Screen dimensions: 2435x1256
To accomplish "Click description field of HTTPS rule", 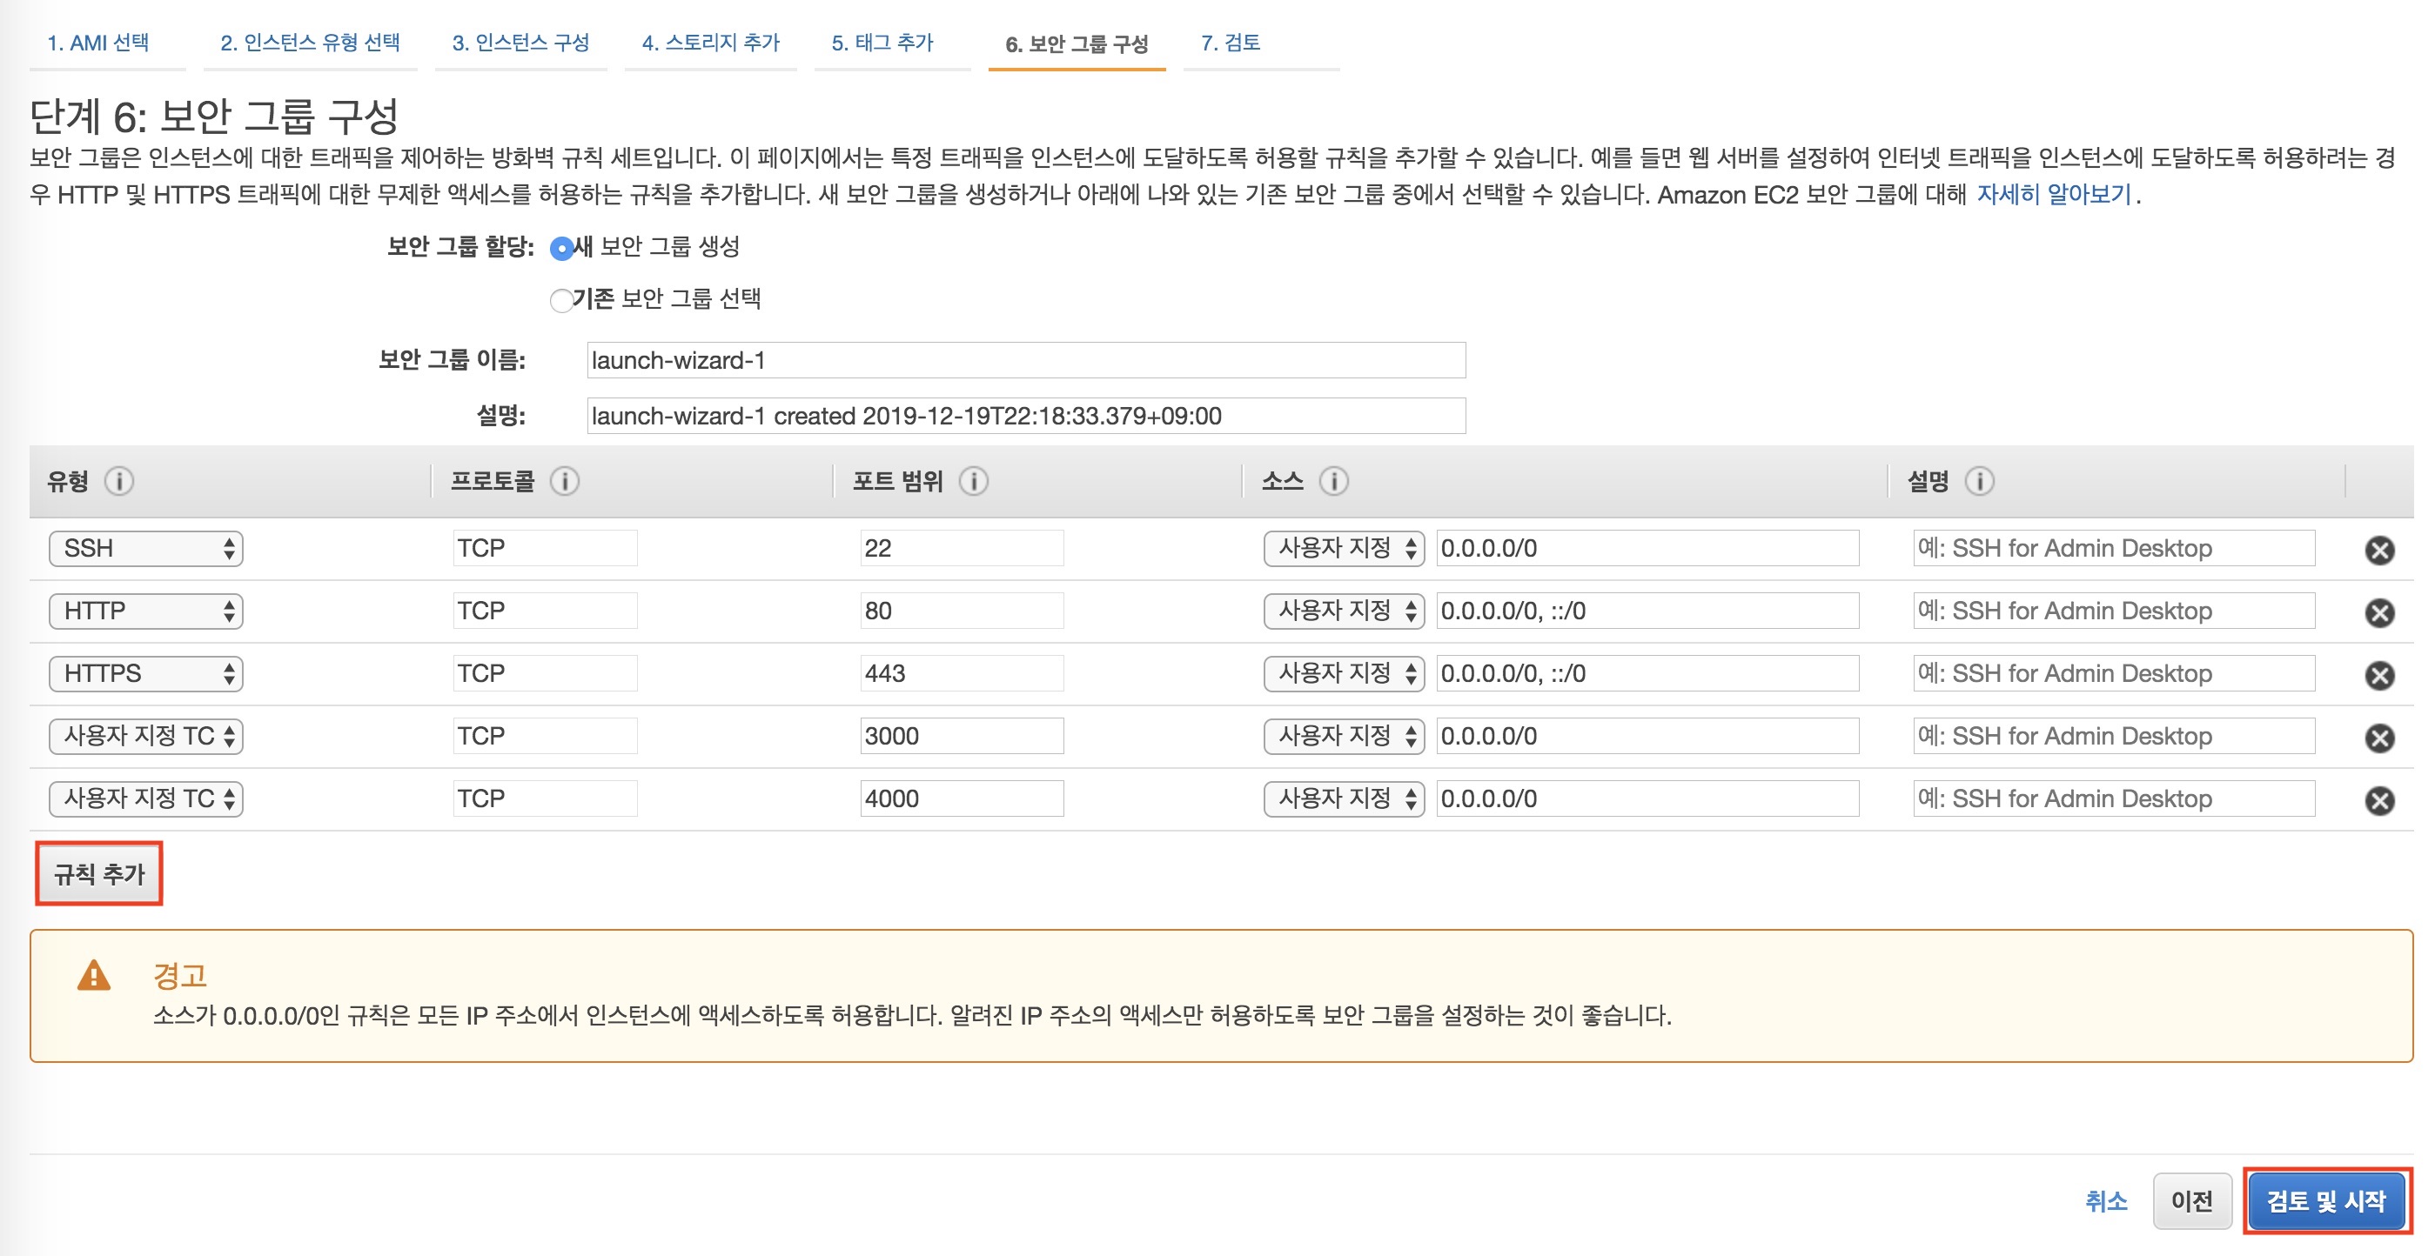I will [2115, 673].
